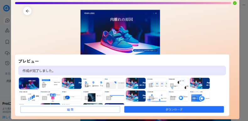
Task: Select slide thumbnail 7 numbered steps
Action: (157, 83)
